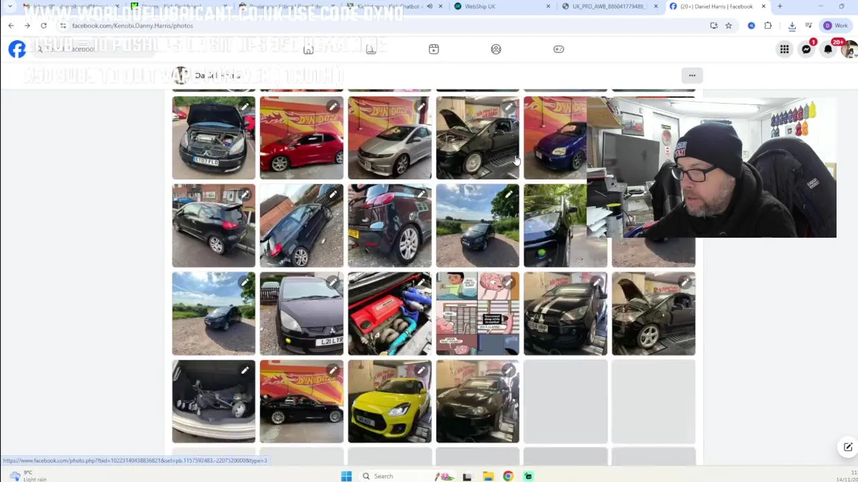Close the Daniel Harris Facebook tab

(763, 7)
